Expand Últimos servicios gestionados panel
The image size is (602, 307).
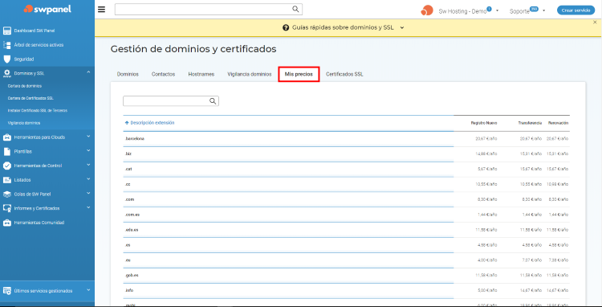[88, 290]
